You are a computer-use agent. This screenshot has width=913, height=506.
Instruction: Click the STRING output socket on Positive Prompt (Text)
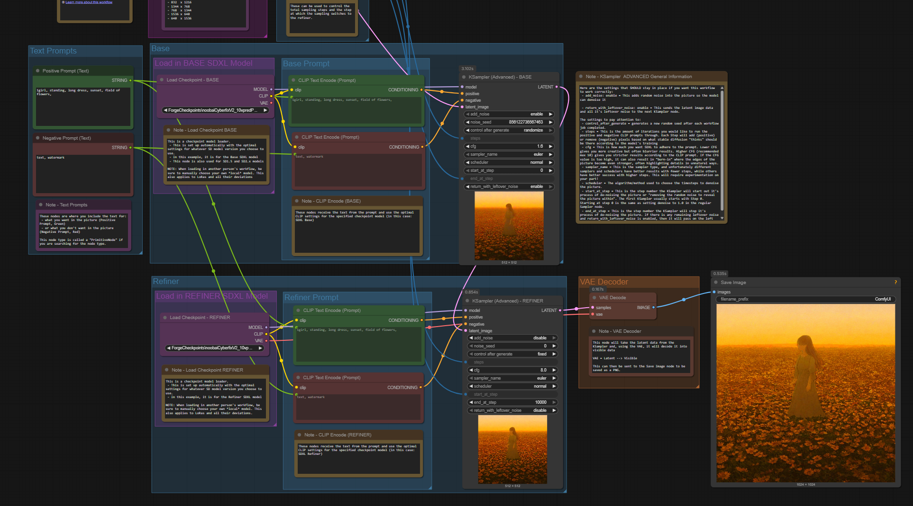[130, 80]
